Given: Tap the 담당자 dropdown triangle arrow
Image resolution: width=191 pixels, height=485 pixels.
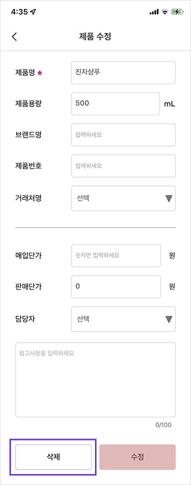Looking at the screenshot, I should click(x=169, y=320).
